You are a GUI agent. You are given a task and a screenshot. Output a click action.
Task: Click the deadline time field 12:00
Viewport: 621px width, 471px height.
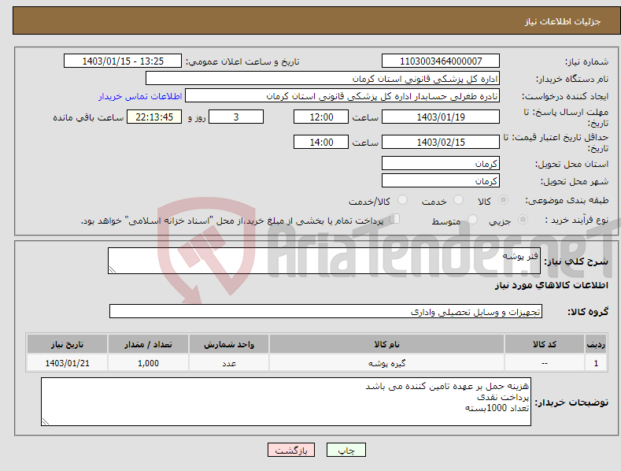click(321, 117)
